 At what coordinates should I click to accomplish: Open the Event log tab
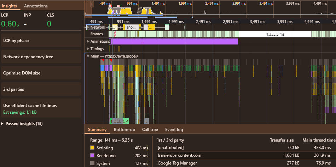(x=174, y=130)
